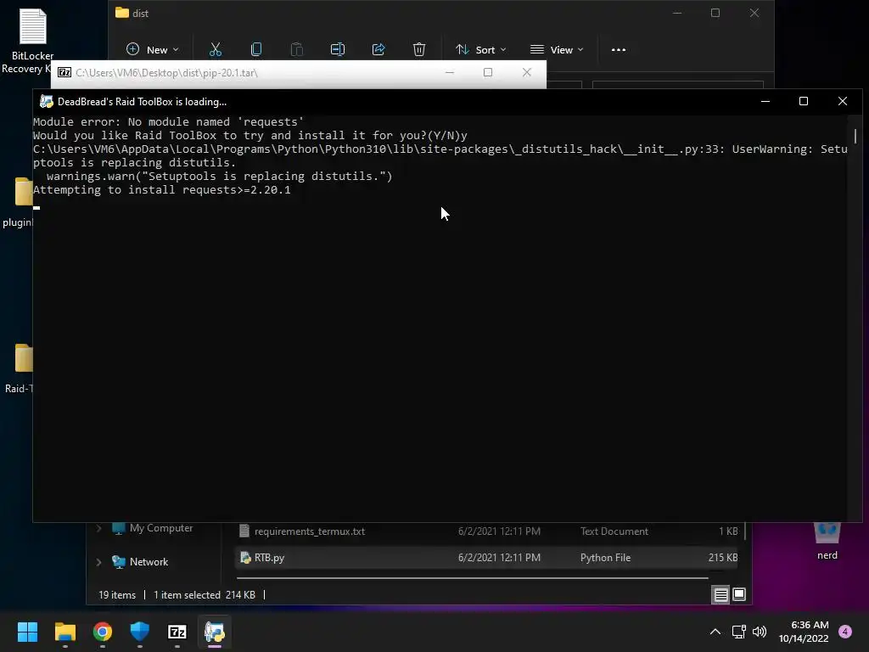Click requirements_termux.txt 'Text Document' type cell

pos(614,531)
